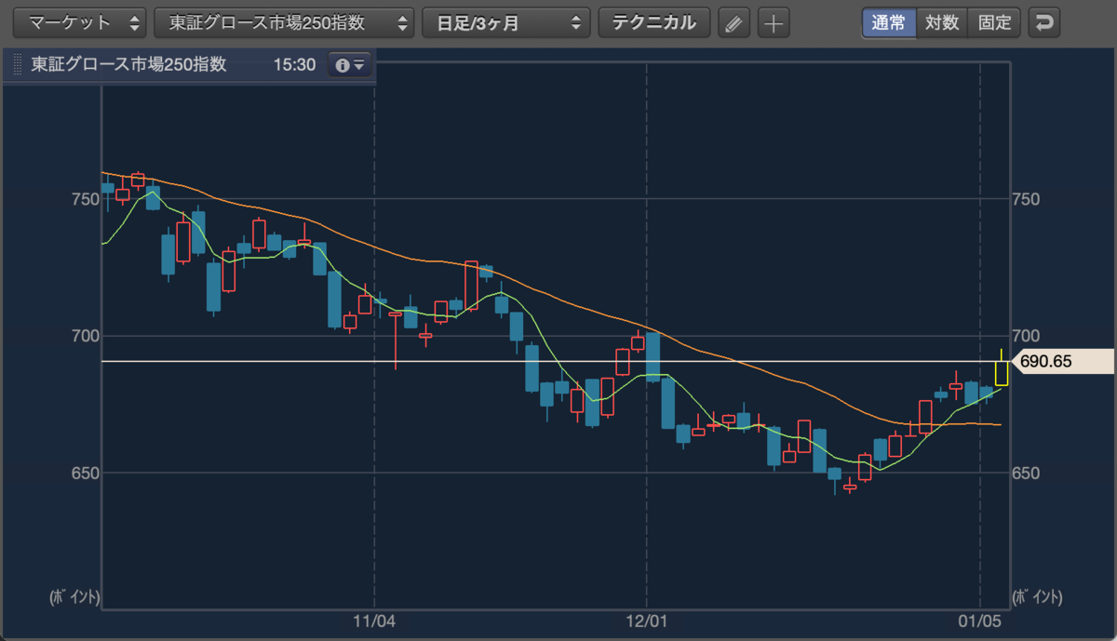Image resolution: width=1117 pixels, height=641 pixels.
Task: Click the 11/04 date axis label
Action: [374, 620]
